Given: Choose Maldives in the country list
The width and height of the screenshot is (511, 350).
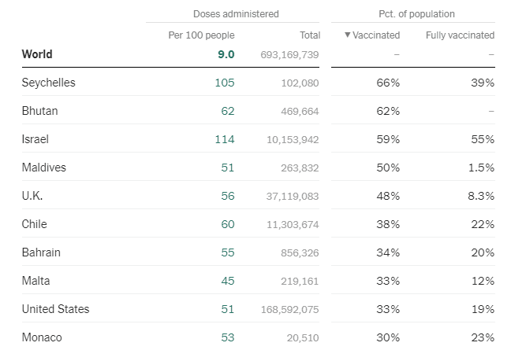Looking at the screenshot, I should tap(44, 168).
